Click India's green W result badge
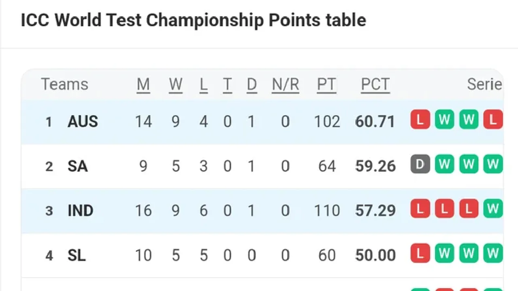This screenshot has height=291, width=518. click(493, 209)
